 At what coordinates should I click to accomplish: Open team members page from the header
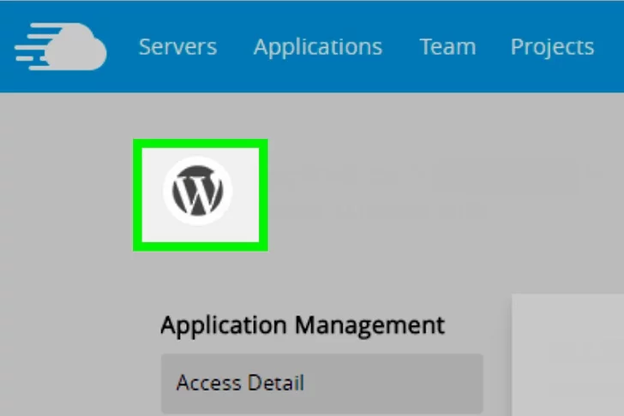[447, 46]
